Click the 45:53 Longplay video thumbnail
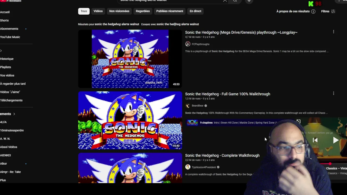Image resolution: width=347 pixels, height=195 pixels. [130, 59]
